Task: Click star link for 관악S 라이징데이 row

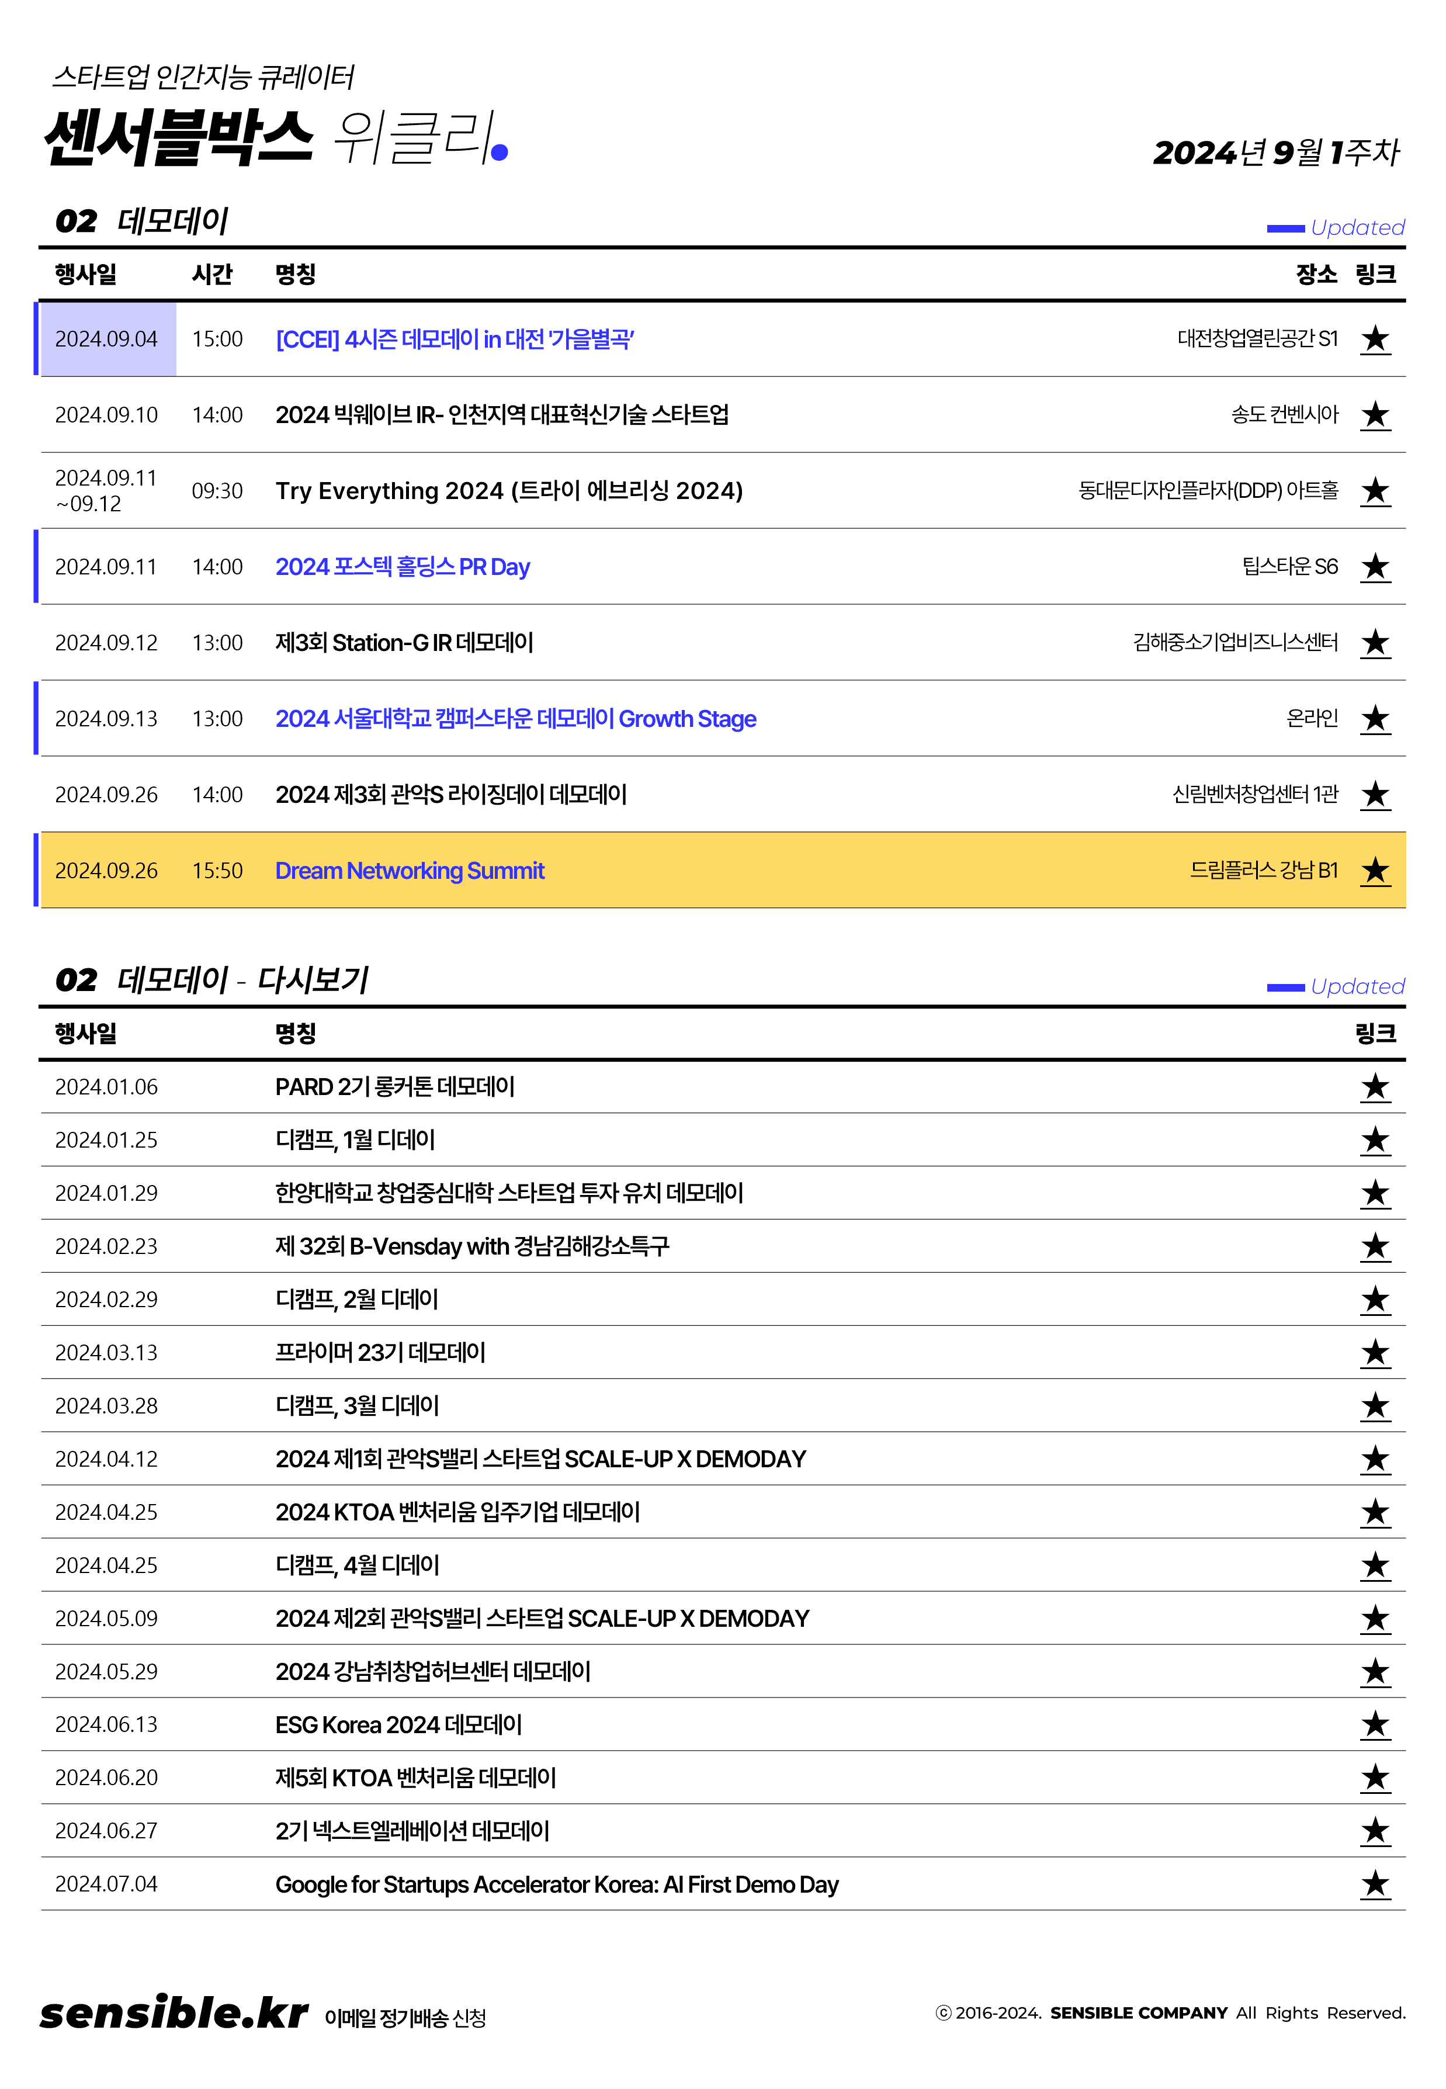Action: [x=1375, y=796]
